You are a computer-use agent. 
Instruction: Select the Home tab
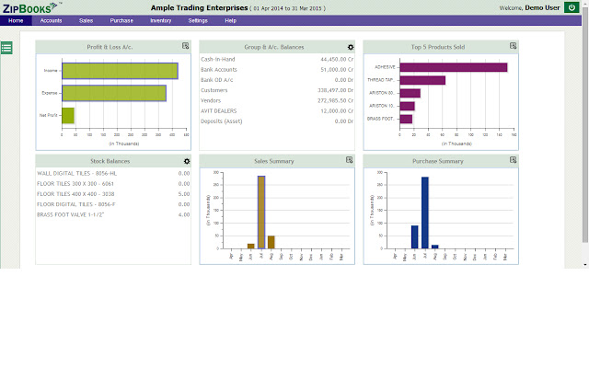coord(16,19)
